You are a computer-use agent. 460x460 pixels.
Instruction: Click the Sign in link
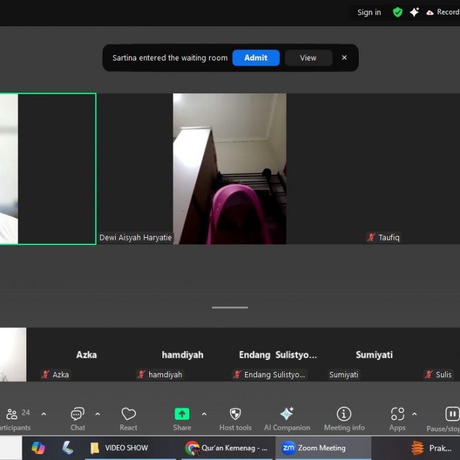(x=369, y=12)
